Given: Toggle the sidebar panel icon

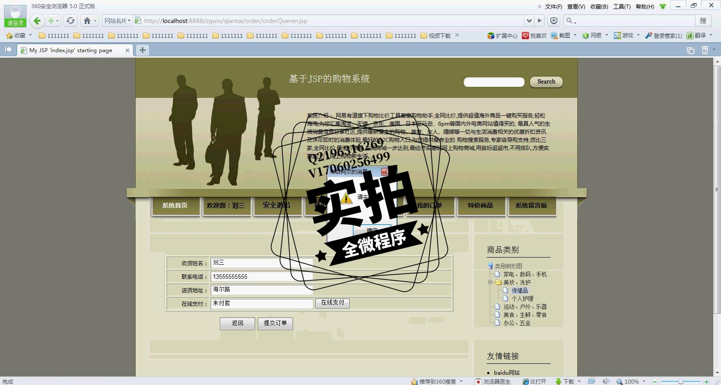Looking at the screenshot, I should 8,50.
